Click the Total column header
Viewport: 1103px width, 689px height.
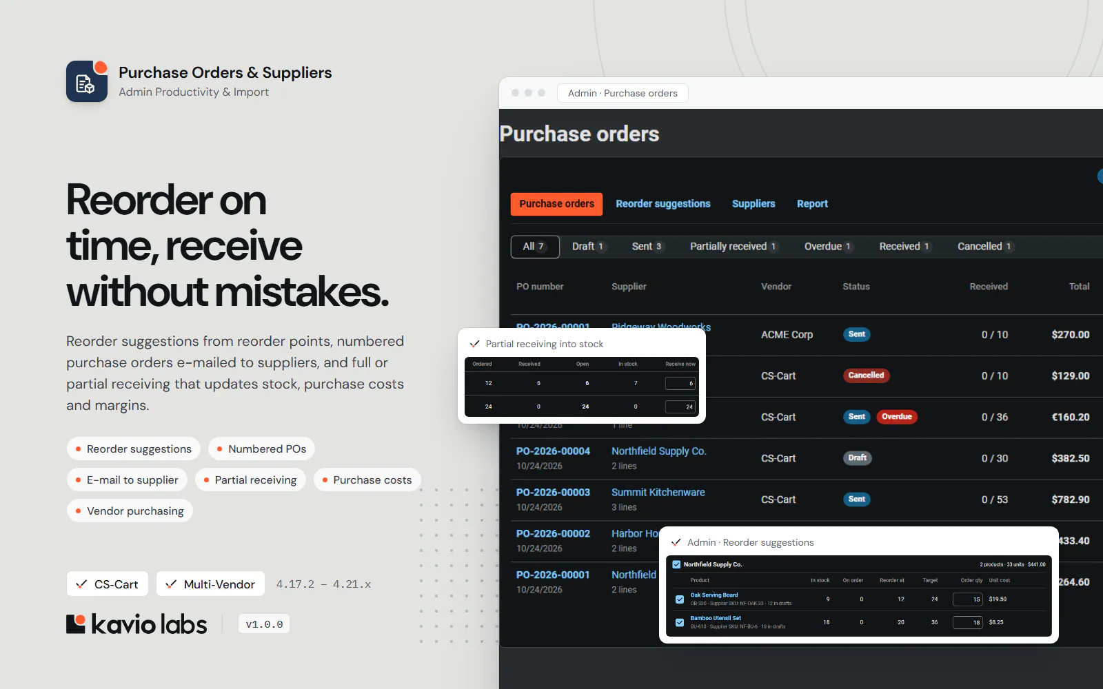coord(1079,287)
